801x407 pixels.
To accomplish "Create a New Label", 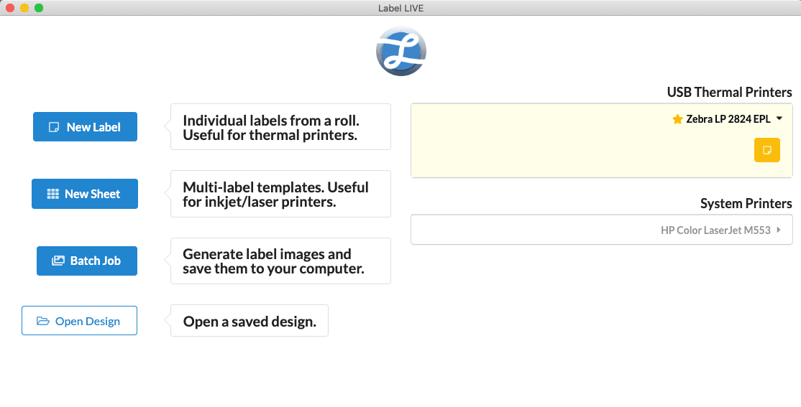I will (85, 127).
